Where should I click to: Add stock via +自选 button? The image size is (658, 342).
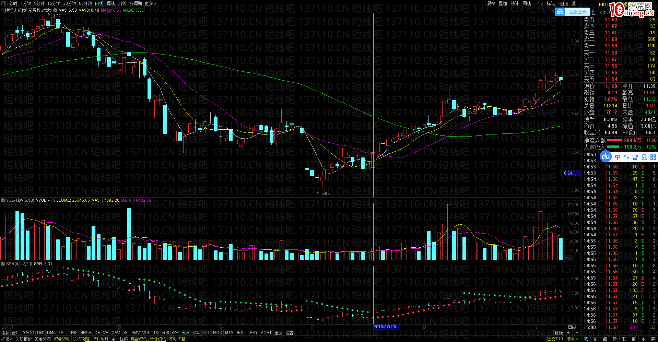point(563,3)
